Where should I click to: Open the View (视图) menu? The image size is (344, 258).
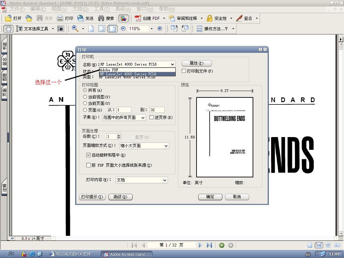pos(59,9)
